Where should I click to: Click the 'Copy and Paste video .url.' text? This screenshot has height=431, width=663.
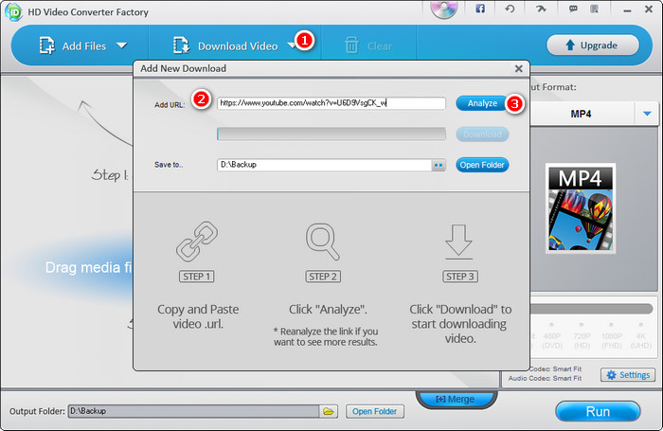coord(198,316)
